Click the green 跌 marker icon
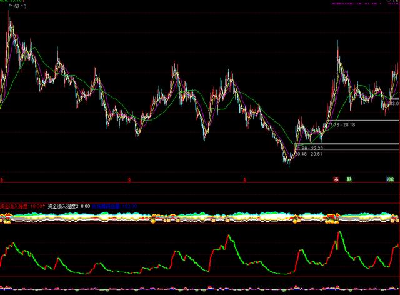400x295 pixels. (x=349, y=179)
